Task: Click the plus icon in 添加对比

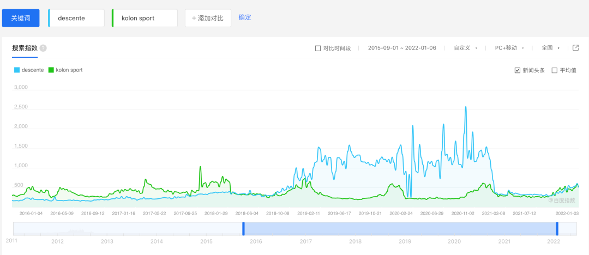Action: coord(194,18)
